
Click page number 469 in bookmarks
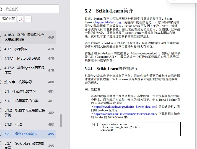click(x=51, y=37)
